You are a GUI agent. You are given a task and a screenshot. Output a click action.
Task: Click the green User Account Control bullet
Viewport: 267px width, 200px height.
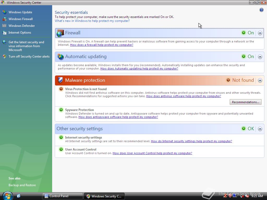click(61, 149)
